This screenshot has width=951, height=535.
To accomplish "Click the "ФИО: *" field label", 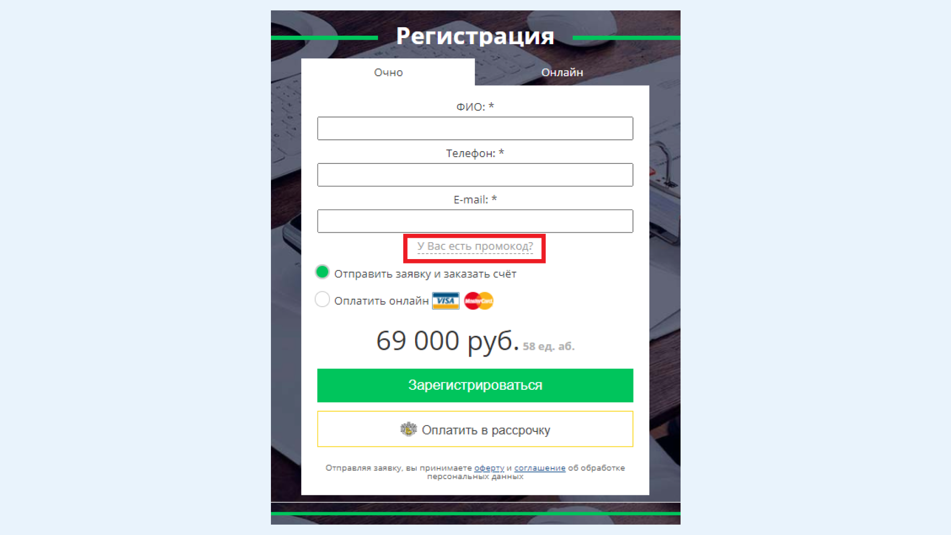I will coord(475,107).
